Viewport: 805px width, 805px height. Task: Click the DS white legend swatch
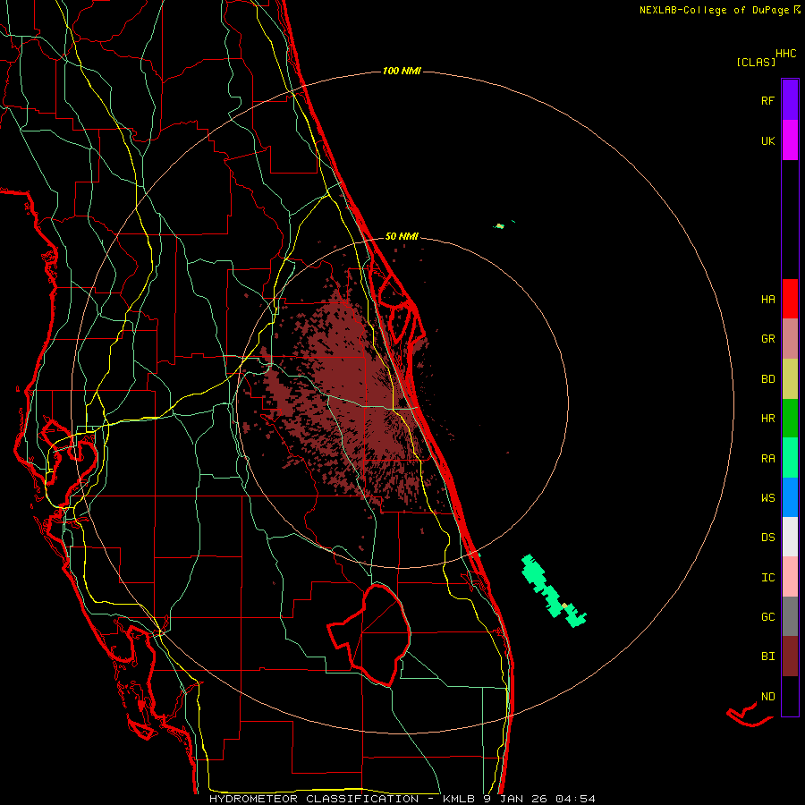(x=790, y=537)
